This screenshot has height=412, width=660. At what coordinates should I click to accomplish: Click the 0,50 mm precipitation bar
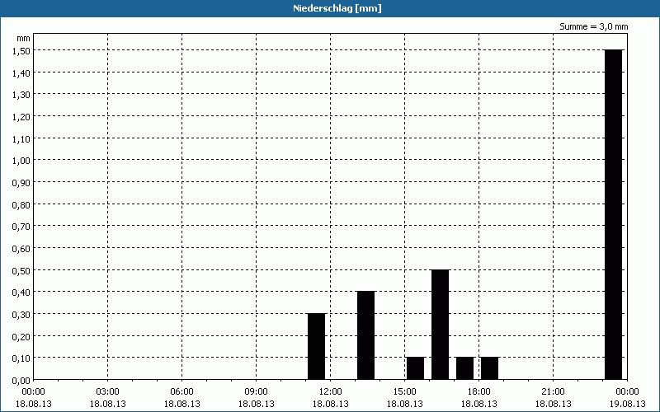pyautogui.click(x=441, y=325)
